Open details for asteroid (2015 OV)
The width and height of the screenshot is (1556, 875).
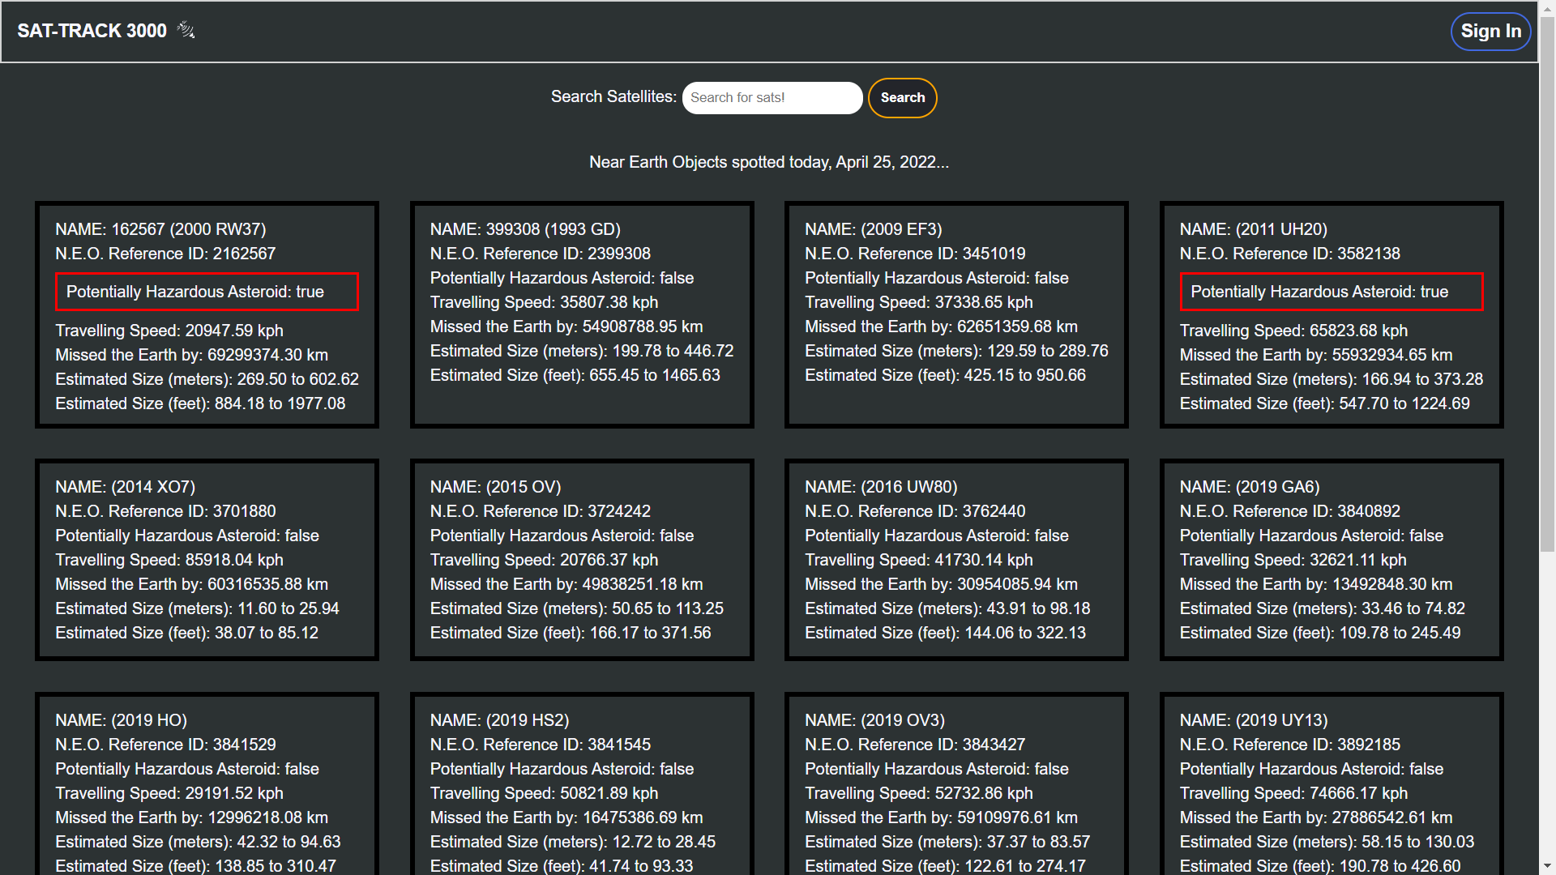581,560
